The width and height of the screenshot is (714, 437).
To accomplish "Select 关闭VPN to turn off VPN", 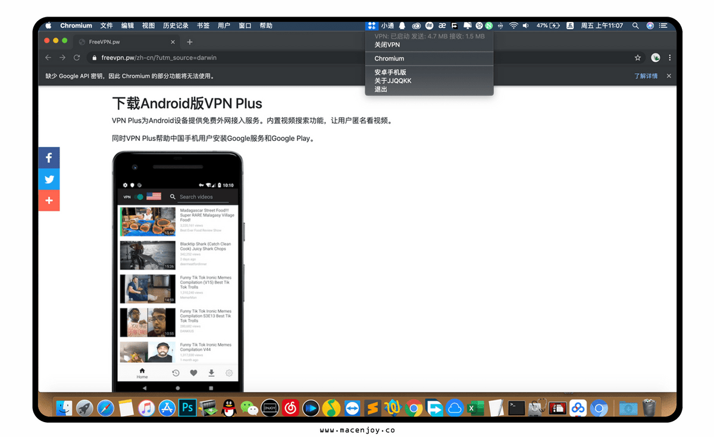I will [429, 45].
